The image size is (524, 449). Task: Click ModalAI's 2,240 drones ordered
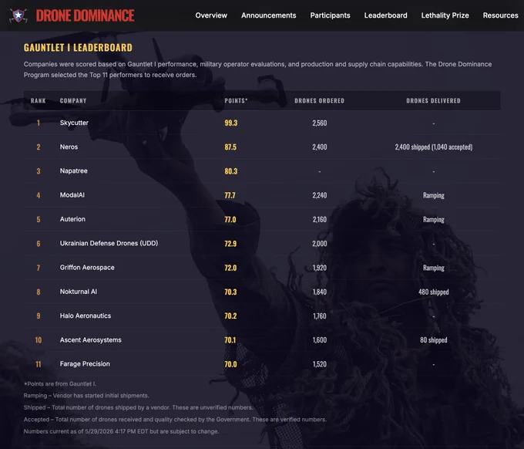(x=320, y=195)
